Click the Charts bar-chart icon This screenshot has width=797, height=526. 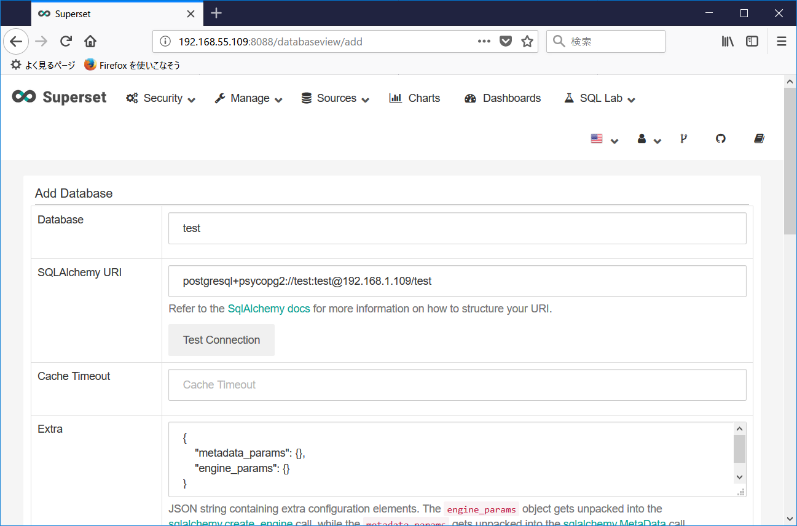(395, 98)
